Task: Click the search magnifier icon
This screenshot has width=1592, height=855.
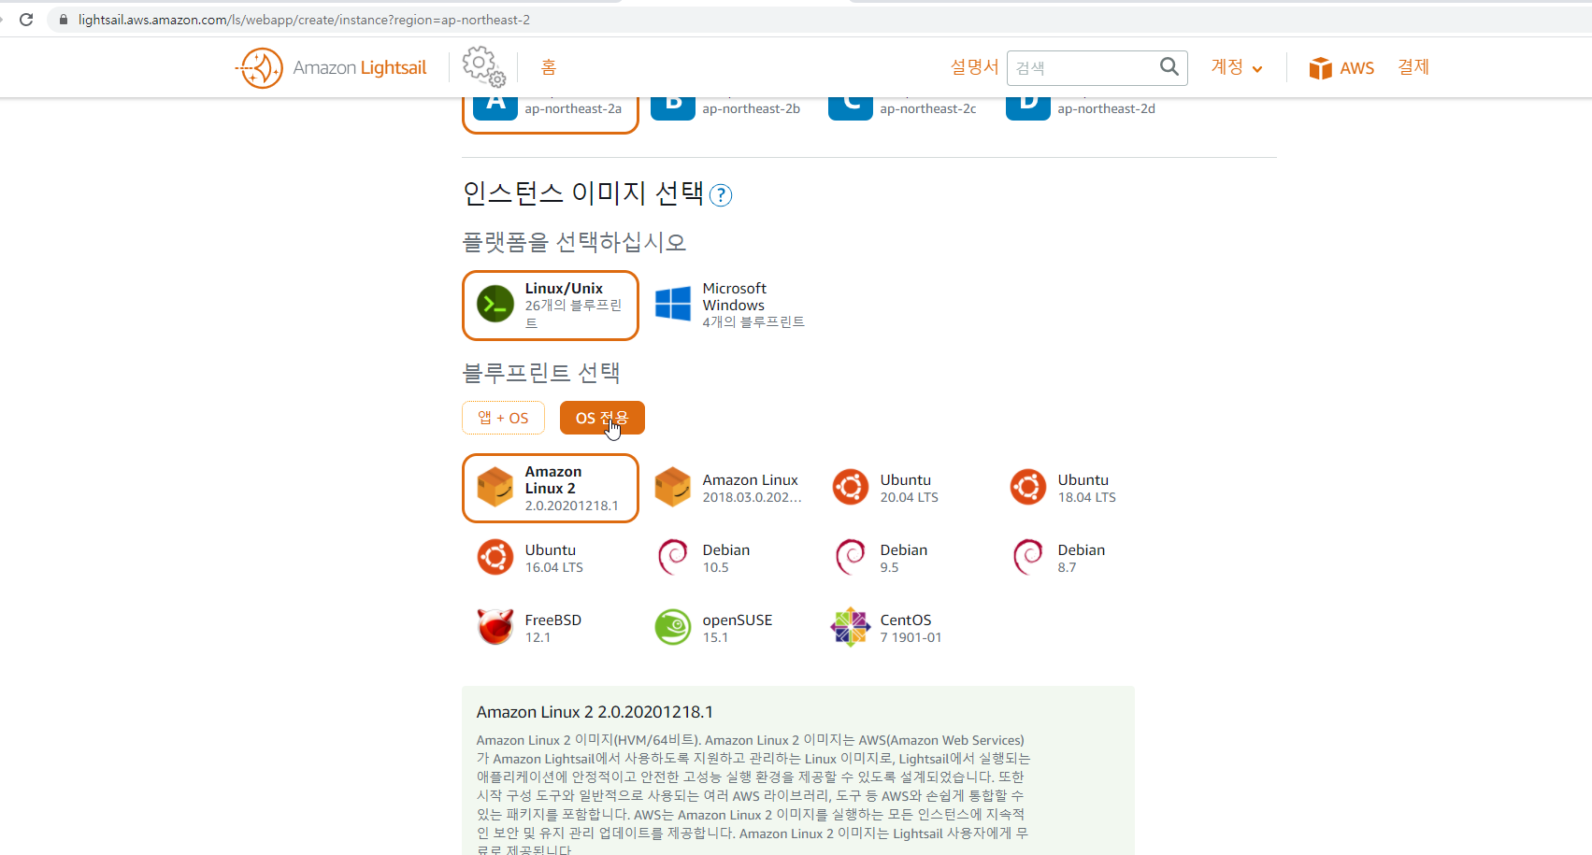Action: coord(1169,66)
